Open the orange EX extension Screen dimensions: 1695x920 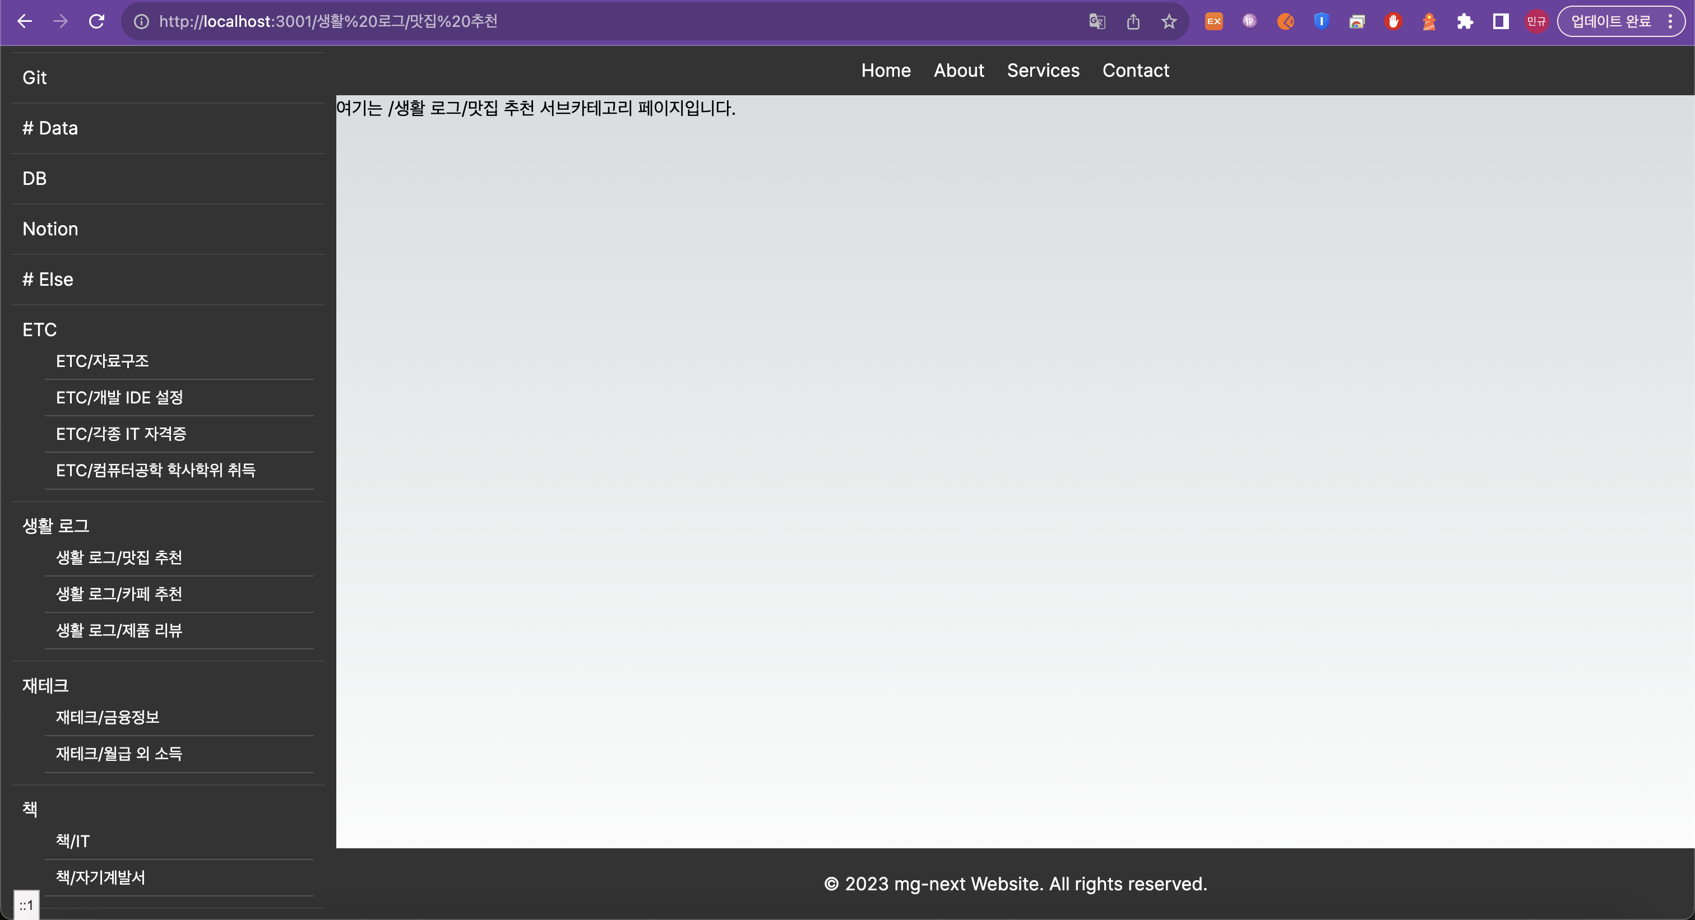pyautogui.click(x=1214, y=22)
